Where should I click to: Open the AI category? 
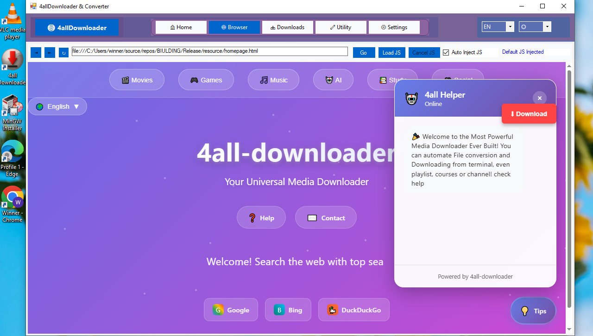pyautogui.click(x=333, y=80)
